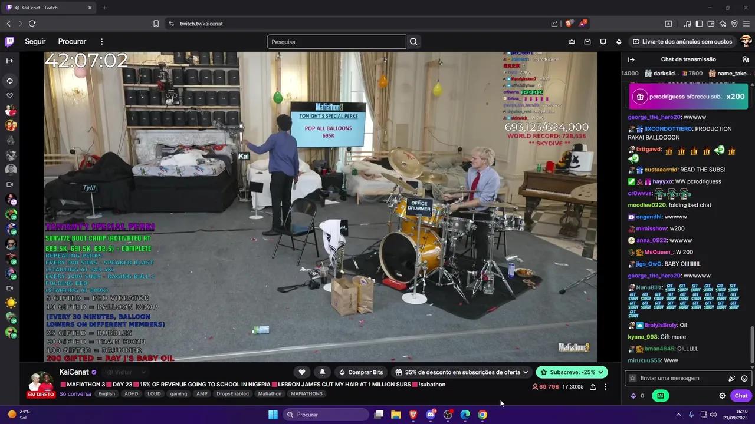Click the address bar share icon

click(x=554, y=24)
